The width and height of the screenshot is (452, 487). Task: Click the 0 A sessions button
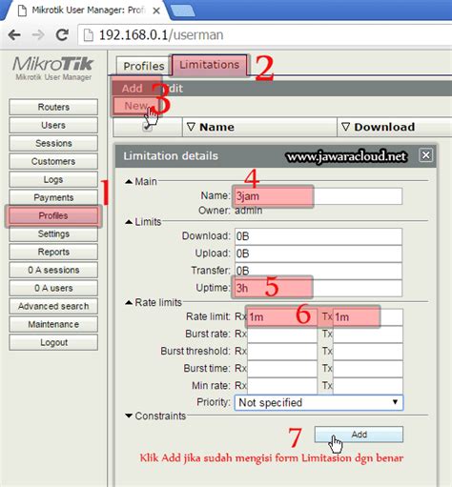tap(53, 270)
